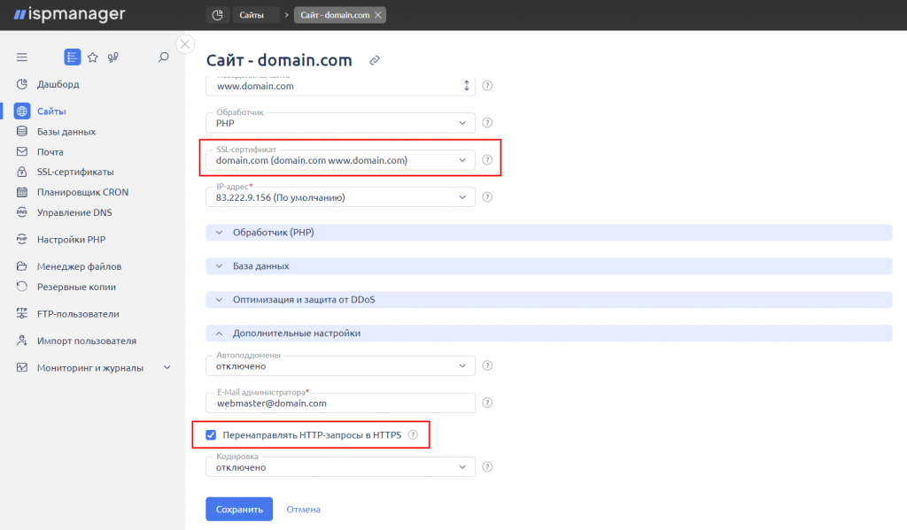
Task: Open the hamburger menu icon in sidebar
Action: pos(22,58)
